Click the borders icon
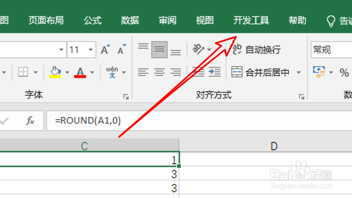Screen dimensions: 352x198 point(23,72)
